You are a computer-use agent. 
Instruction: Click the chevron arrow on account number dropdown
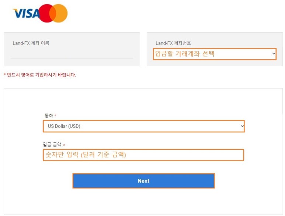274,53
